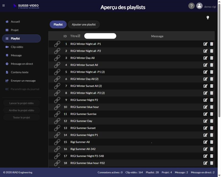Click the ID column header

pos(65,36)
